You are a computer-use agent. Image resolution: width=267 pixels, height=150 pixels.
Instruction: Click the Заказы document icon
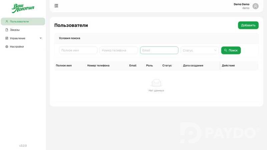click(x=7, y=30)
